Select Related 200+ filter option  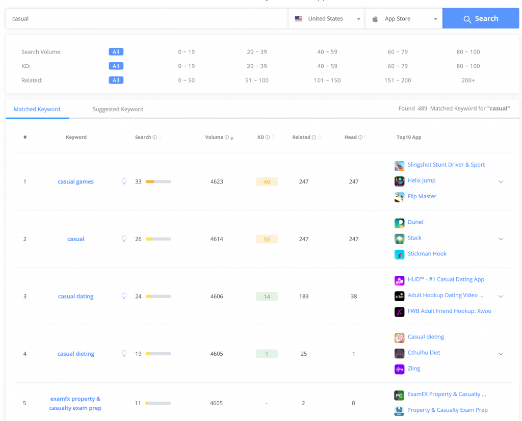[x=468, y=81]
